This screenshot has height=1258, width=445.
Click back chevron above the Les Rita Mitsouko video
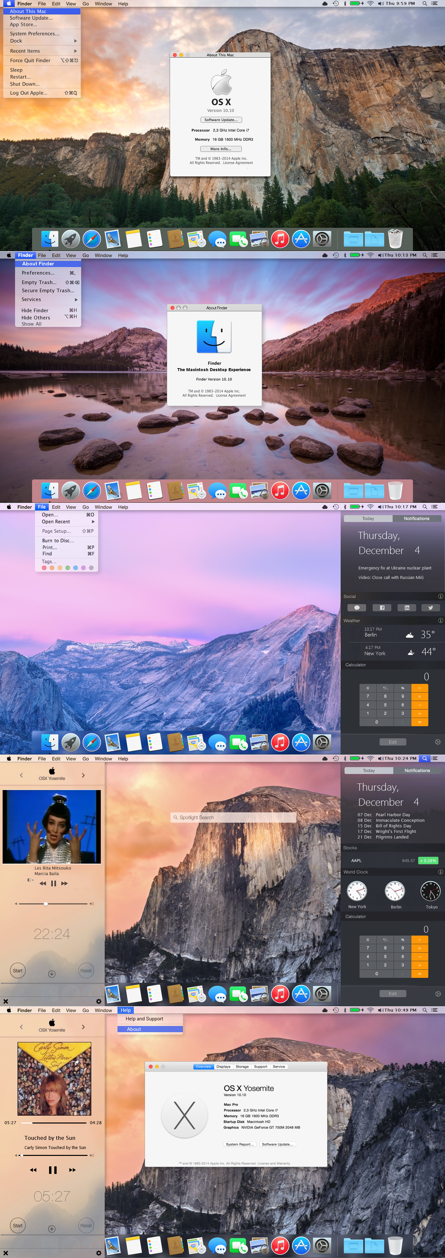(x=22, y=775)
